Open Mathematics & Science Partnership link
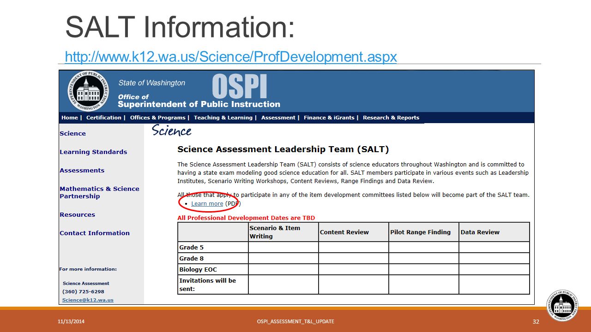This screenshot has height=332, width=591. point(99,193)
